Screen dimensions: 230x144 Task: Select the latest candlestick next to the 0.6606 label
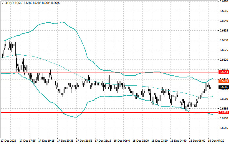[211, 87]
